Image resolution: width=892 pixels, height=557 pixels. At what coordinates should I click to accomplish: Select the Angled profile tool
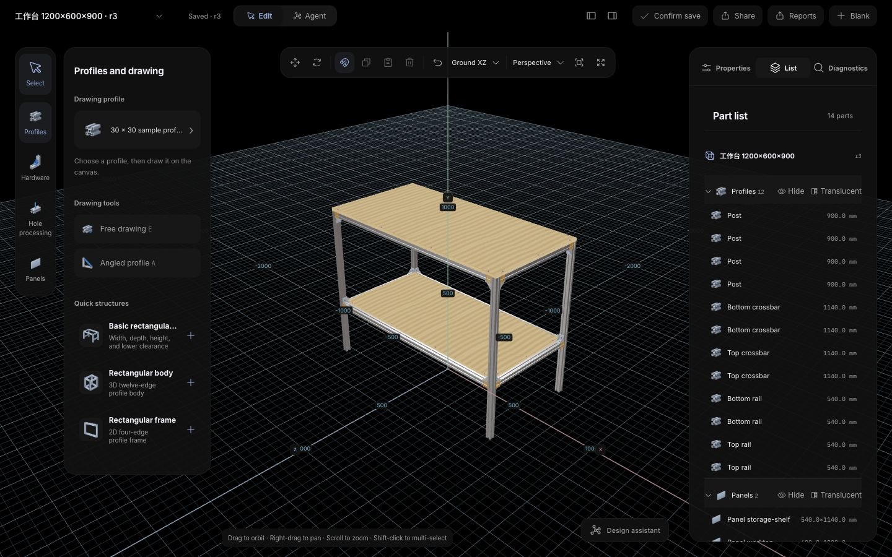[138, 263]
